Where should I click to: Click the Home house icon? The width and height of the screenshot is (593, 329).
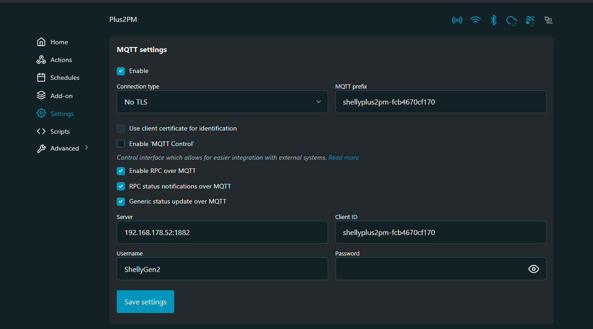coord(41,42)
